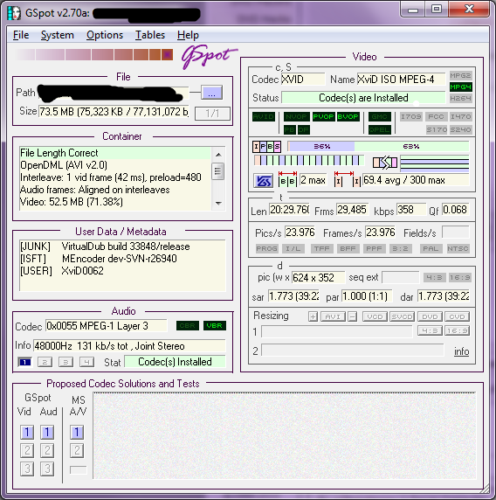Click the PAL standard indicator

pyautogui.click(x=431, y=248)
